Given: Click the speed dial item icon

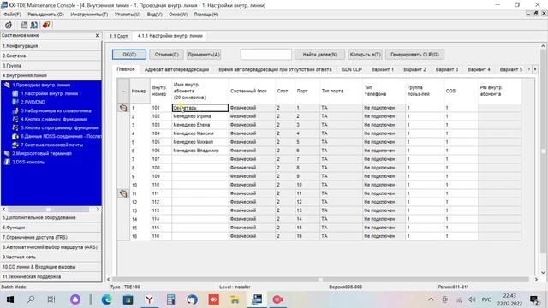Looking at the screenshot, I should pyautogui.click(x=15, y=110).
